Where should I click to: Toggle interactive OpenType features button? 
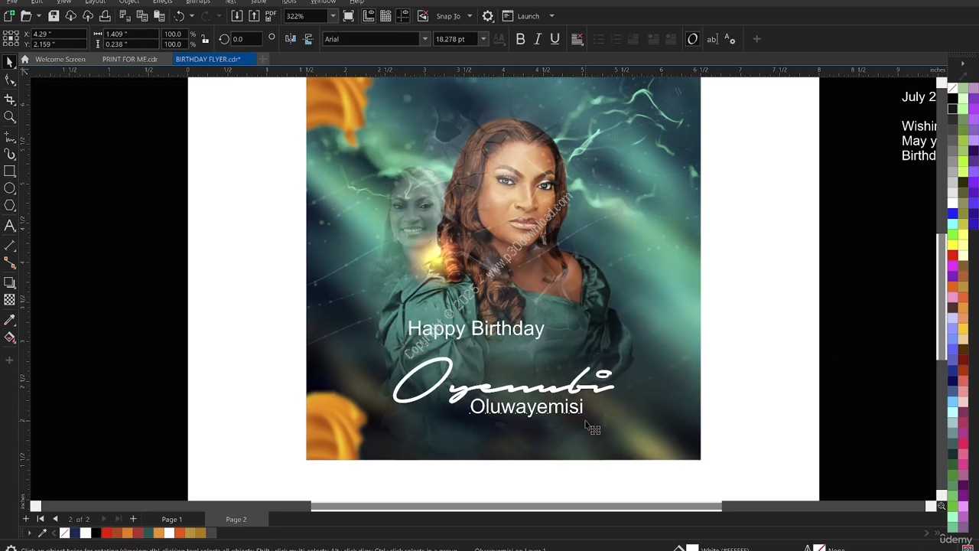pyautogui.click(x=693, y=39)
